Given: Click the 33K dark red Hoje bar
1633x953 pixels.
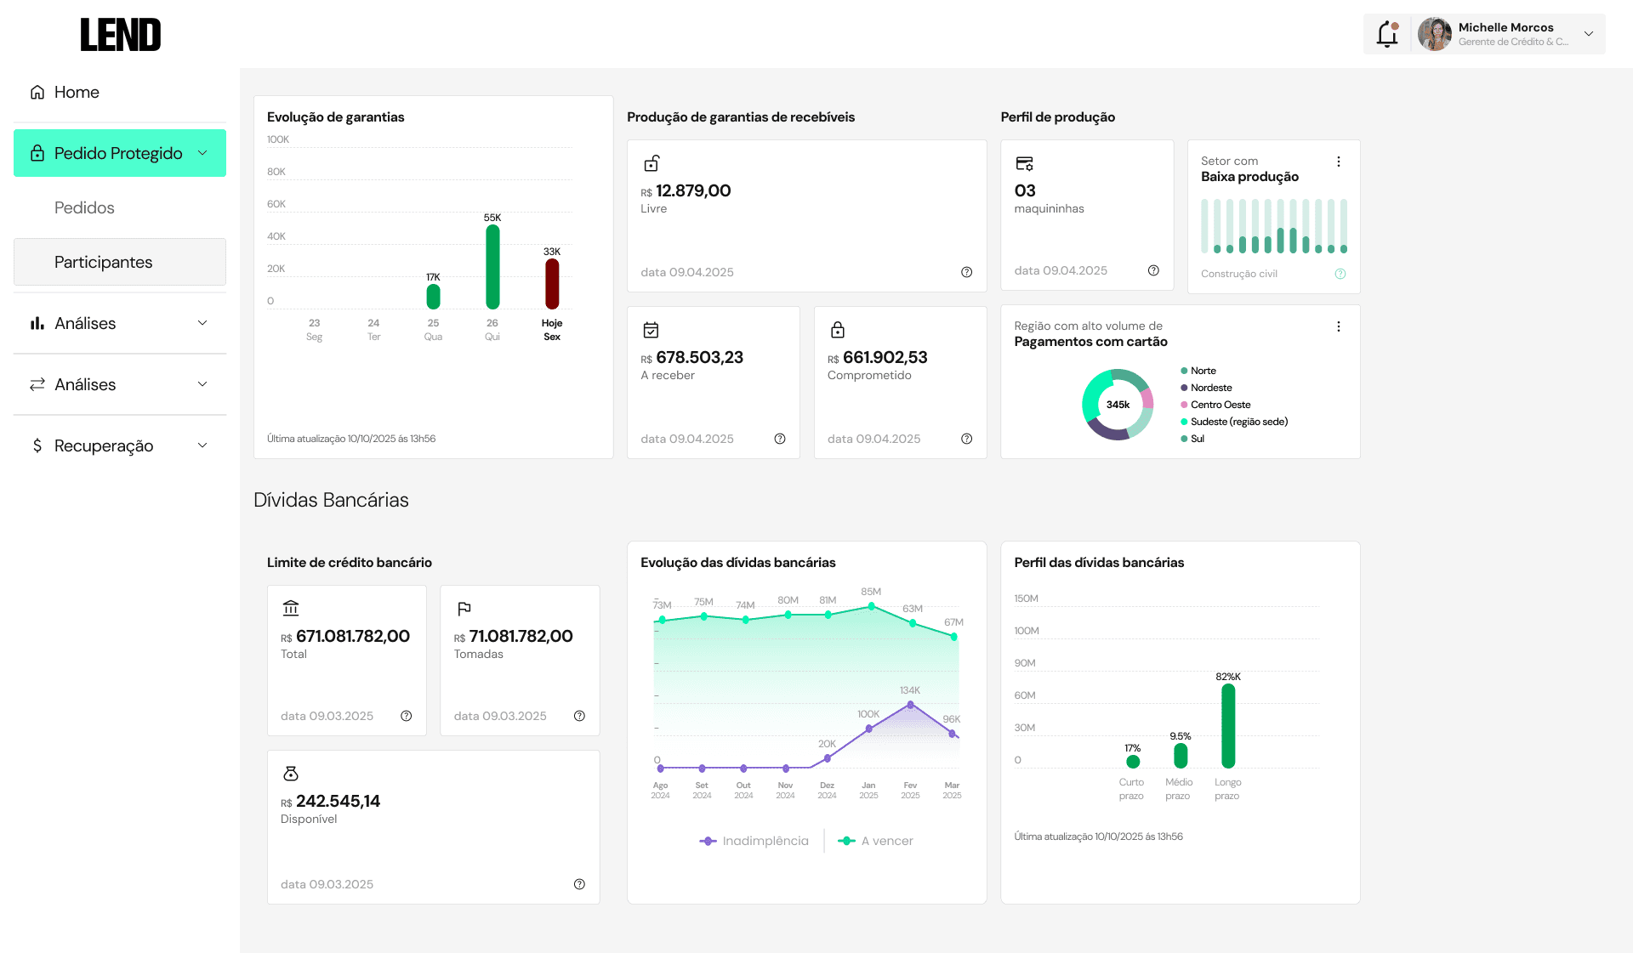Looking at the screenshot, I should [x=552, y=284].
